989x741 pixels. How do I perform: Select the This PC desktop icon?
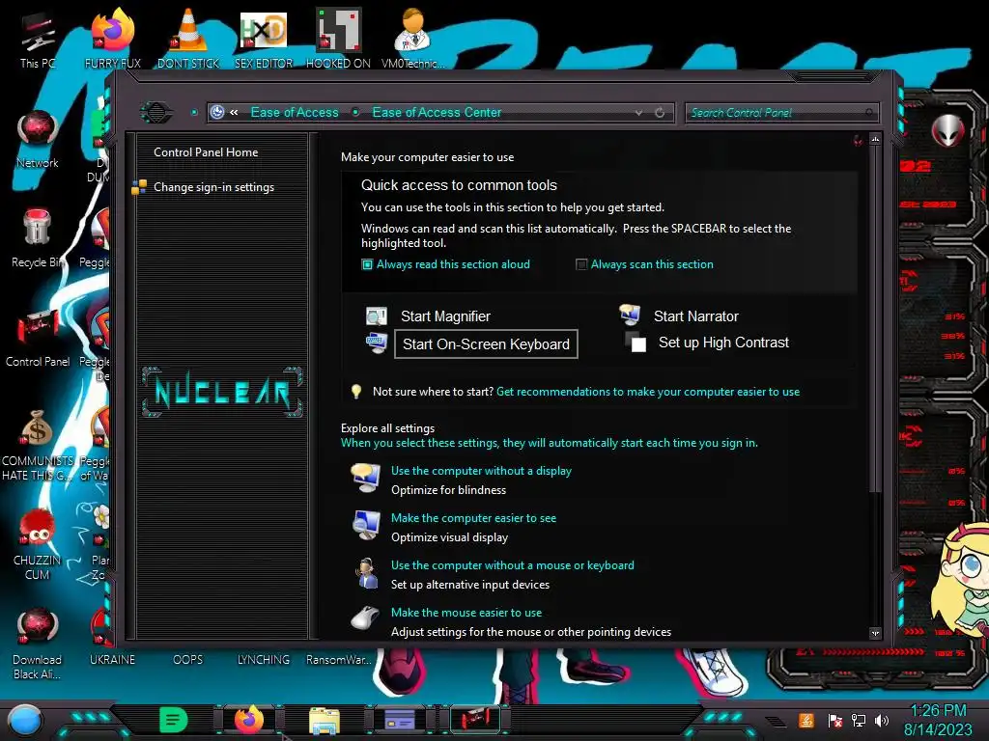[38, 41]
